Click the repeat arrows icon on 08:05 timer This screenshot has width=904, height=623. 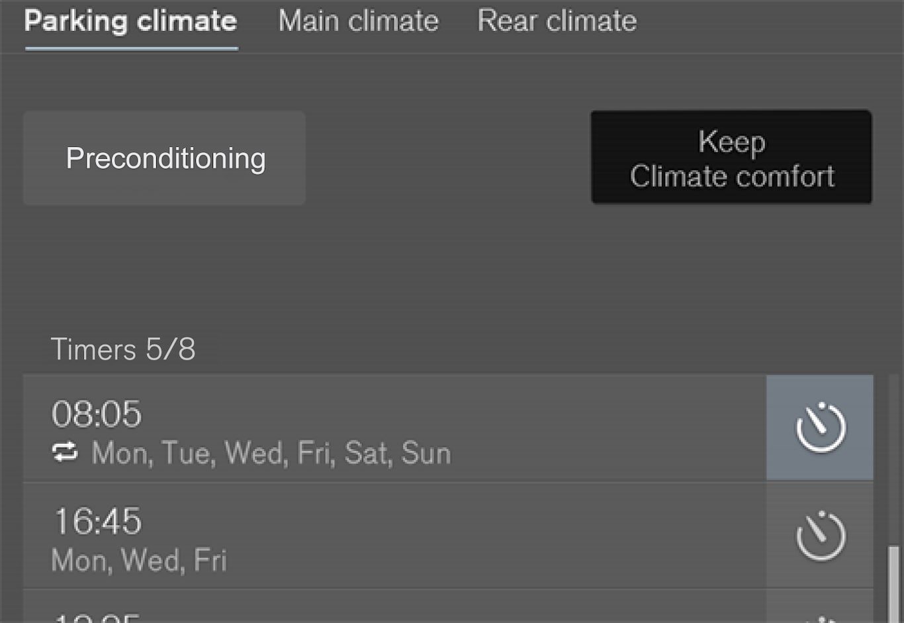click(x=65, y=453)
